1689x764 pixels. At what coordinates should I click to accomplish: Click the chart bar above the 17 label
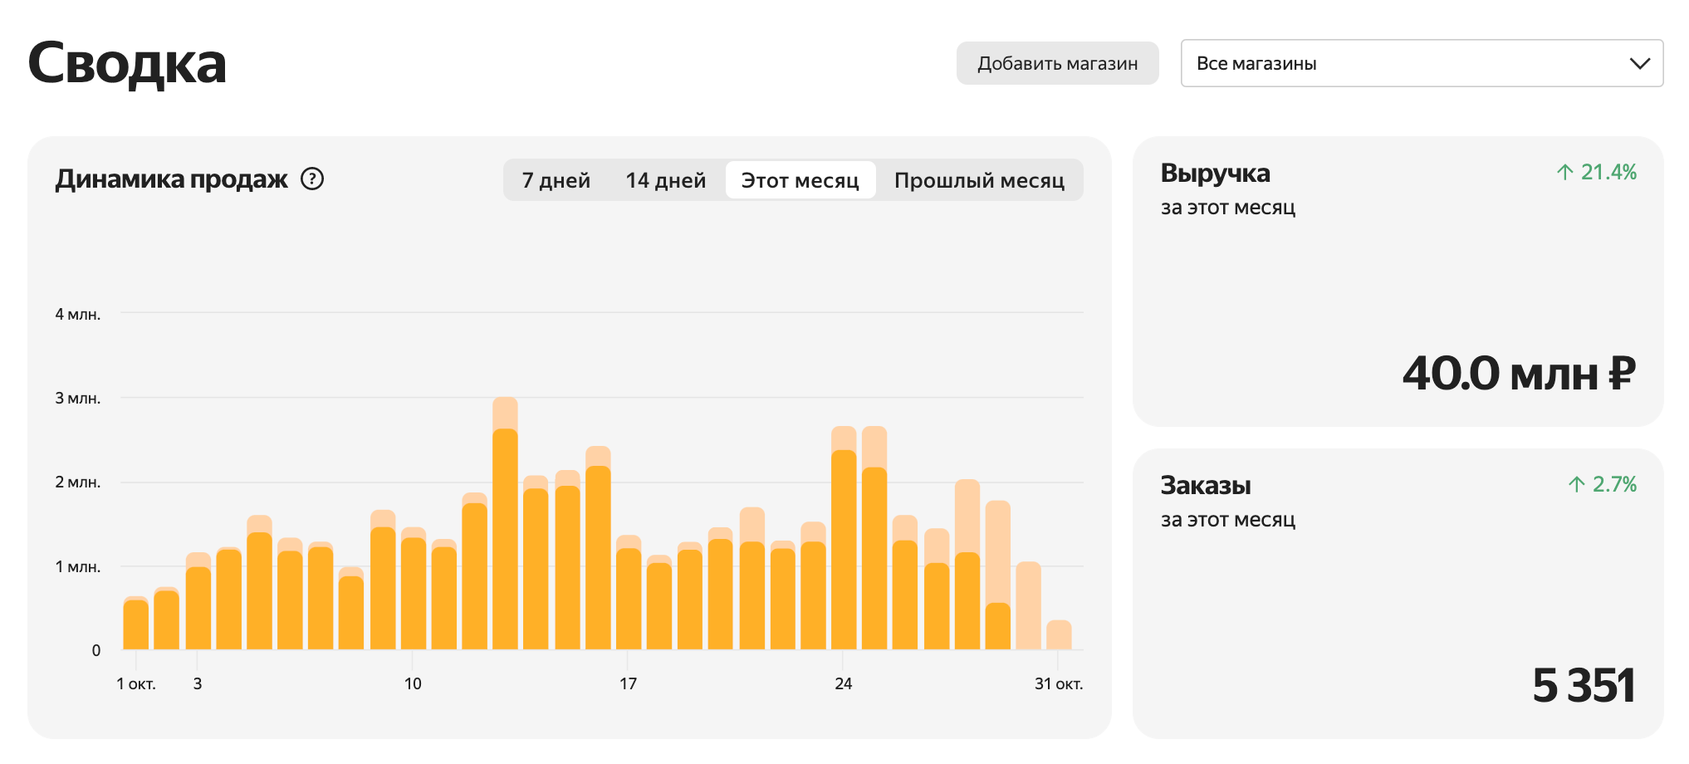[x=629, y=596]
